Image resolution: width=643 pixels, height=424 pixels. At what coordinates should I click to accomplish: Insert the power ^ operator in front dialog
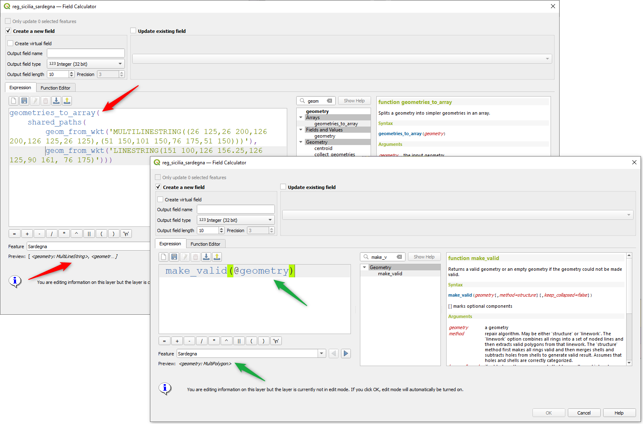click(x=226, y=341)
